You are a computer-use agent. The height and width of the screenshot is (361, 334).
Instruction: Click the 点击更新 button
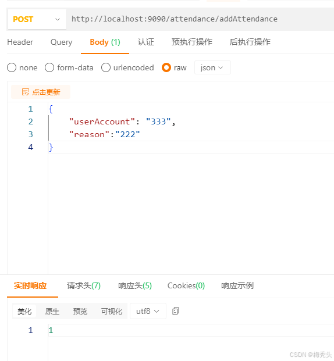(x=41, y=92)
